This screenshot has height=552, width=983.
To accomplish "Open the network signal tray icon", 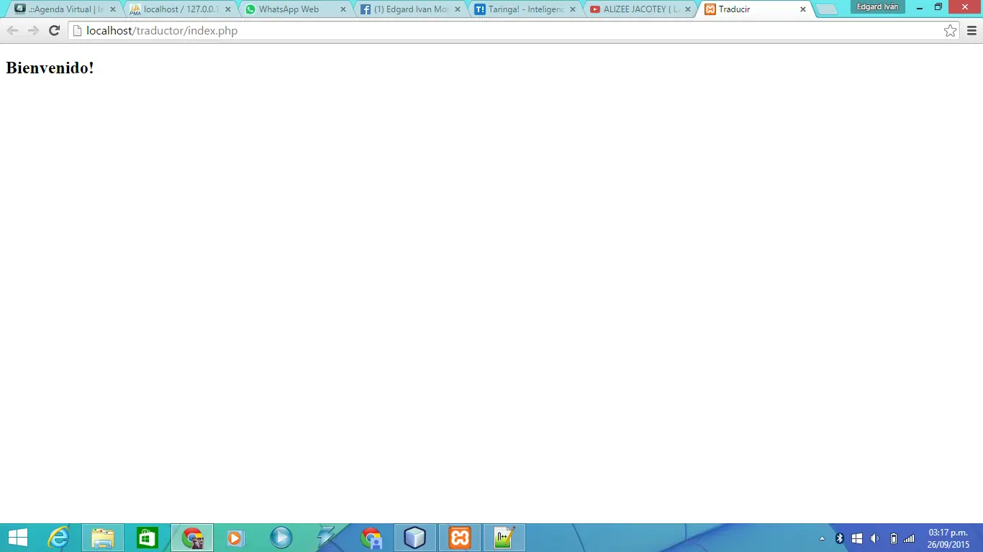I will click(909, 538).
